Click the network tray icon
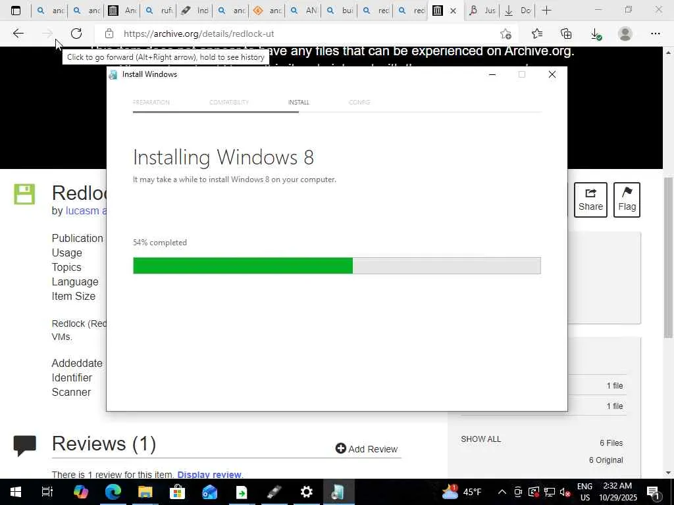674x505 pixels. pyautogui.click(x=550, y=492)
